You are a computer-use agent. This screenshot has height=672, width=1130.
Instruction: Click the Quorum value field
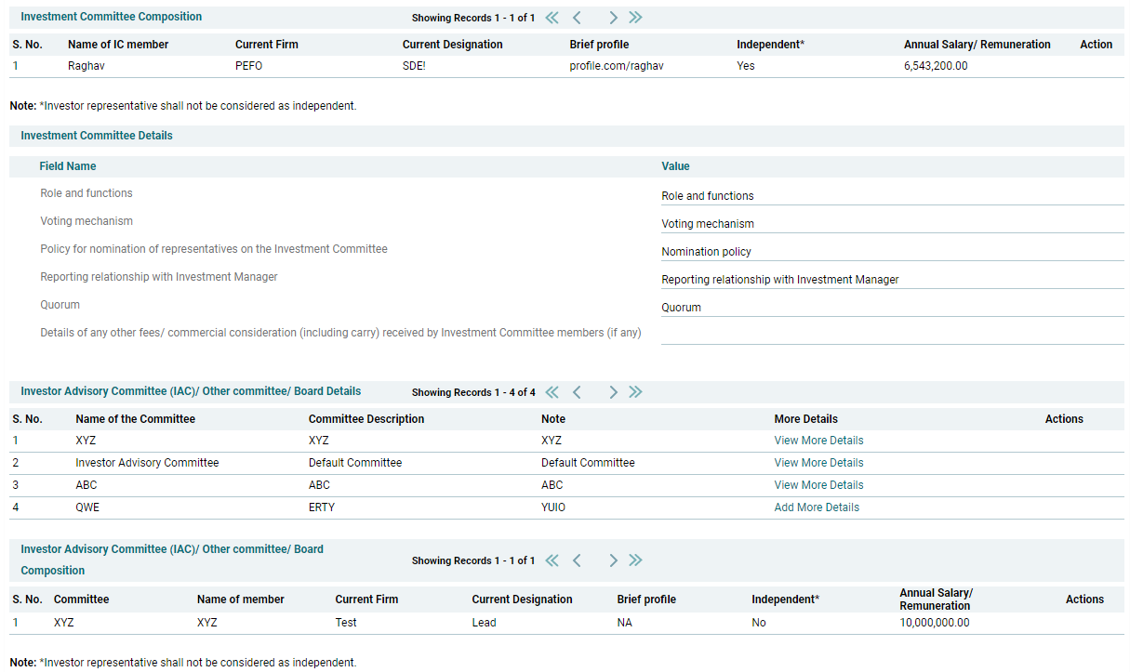891,308
